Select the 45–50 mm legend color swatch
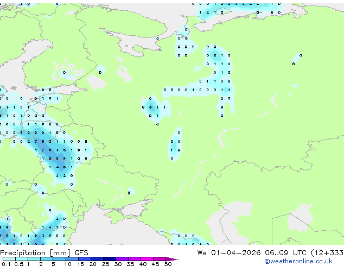This screenshot has width=344, height=266. [160, 259]
